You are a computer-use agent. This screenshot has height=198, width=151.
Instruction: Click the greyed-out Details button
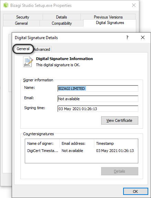[120, 171]
